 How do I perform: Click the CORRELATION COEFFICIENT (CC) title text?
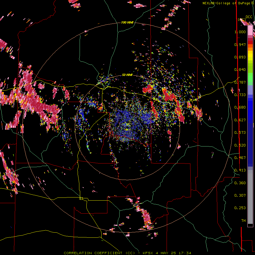[x=99, y=253]
